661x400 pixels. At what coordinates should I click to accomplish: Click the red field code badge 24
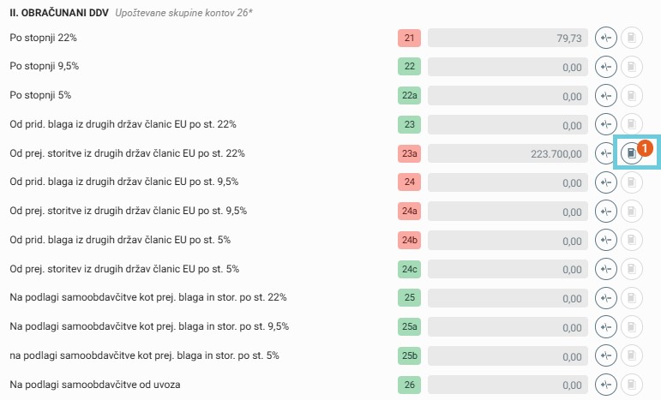coord(409,182)
